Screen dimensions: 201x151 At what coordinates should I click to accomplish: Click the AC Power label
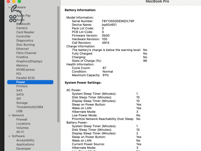[x=74, y=90]
